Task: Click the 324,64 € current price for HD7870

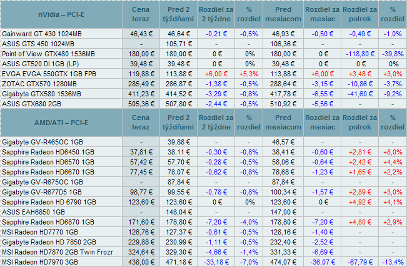Action: click(141, 252)
